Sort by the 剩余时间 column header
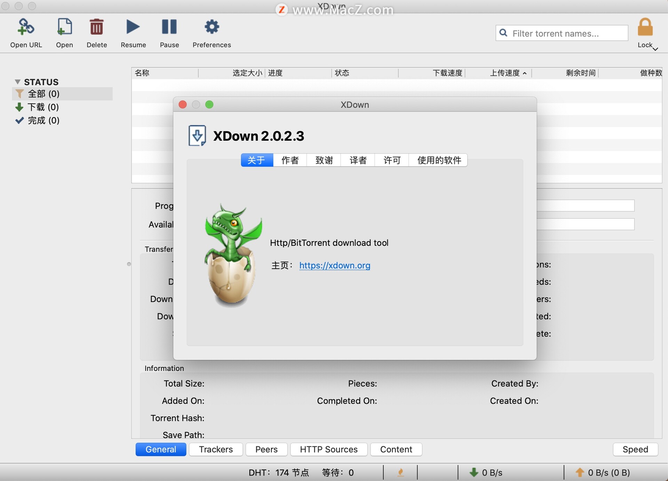Screen dimensions: 668x481 (565, 73)
